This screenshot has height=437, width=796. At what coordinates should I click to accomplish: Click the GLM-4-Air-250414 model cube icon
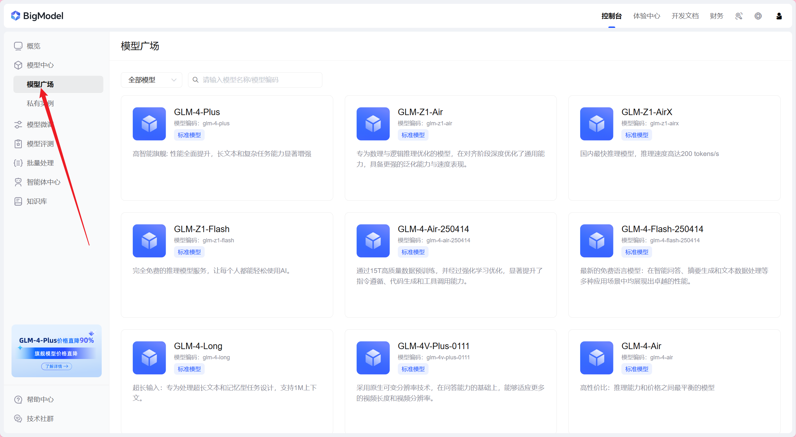373,241
